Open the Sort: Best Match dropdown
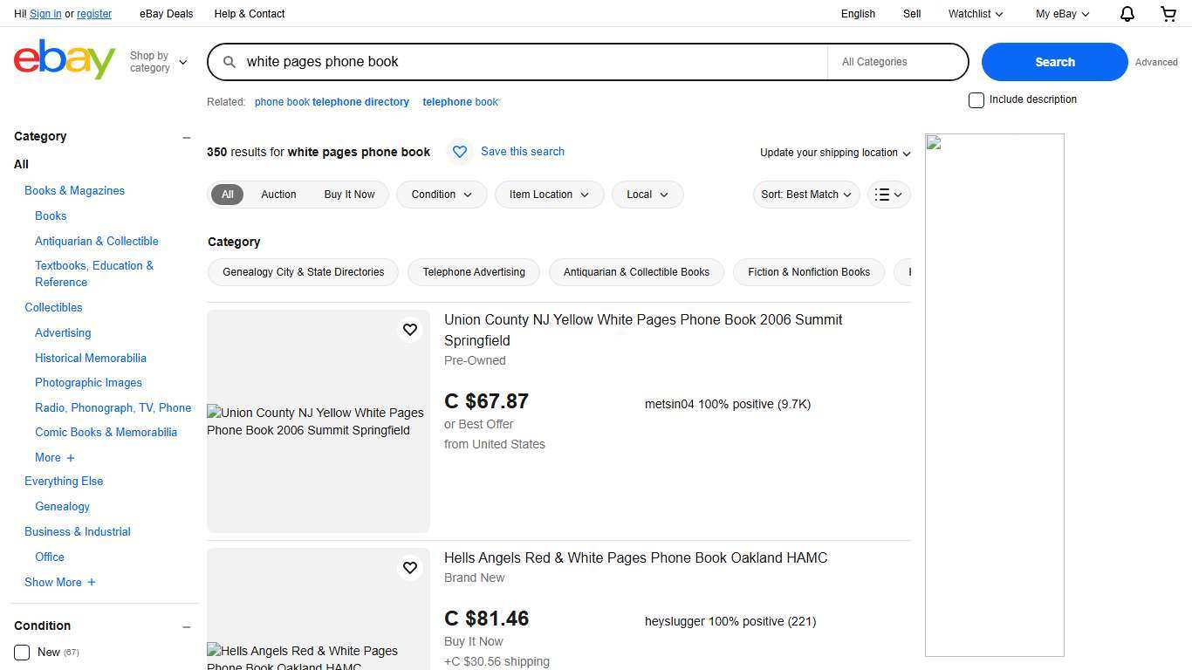This screenshot has height=670, width=1192. (x=805, y=194)
